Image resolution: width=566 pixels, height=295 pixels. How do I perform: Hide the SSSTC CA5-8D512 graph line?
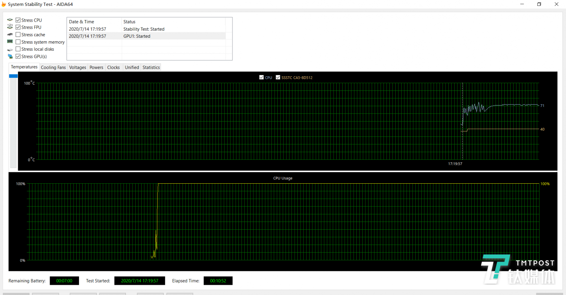tap(278, 77)
